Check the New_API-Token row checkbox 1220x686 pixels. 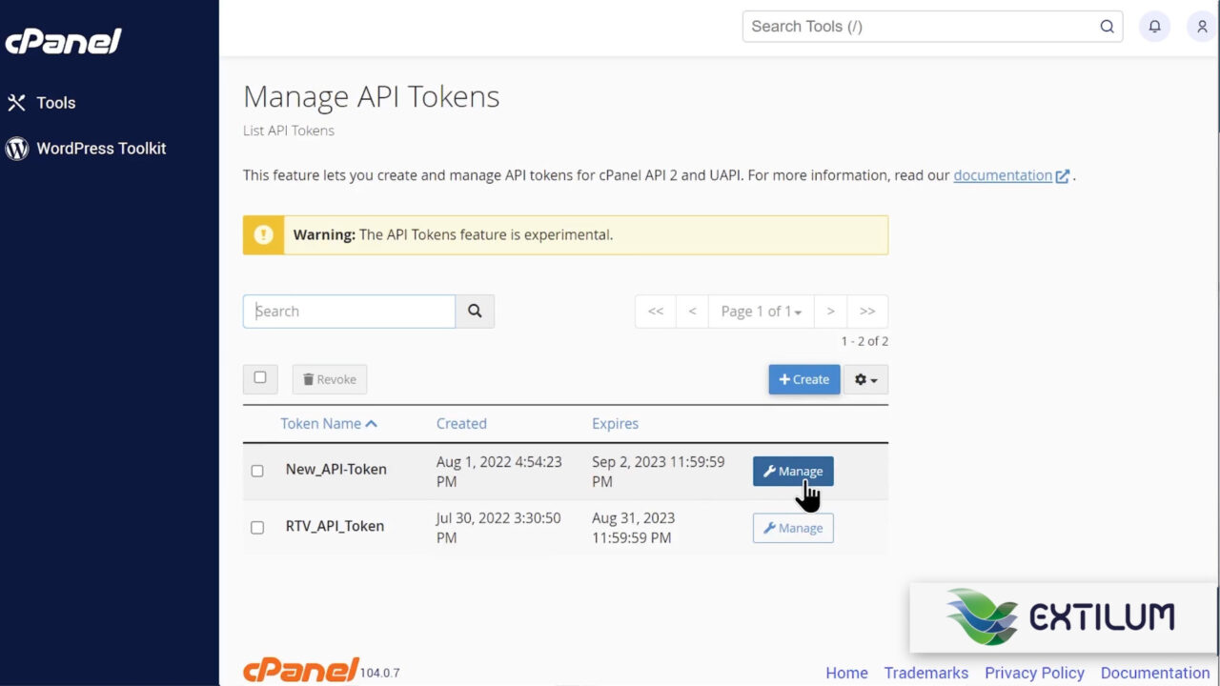tap(257, 471)
